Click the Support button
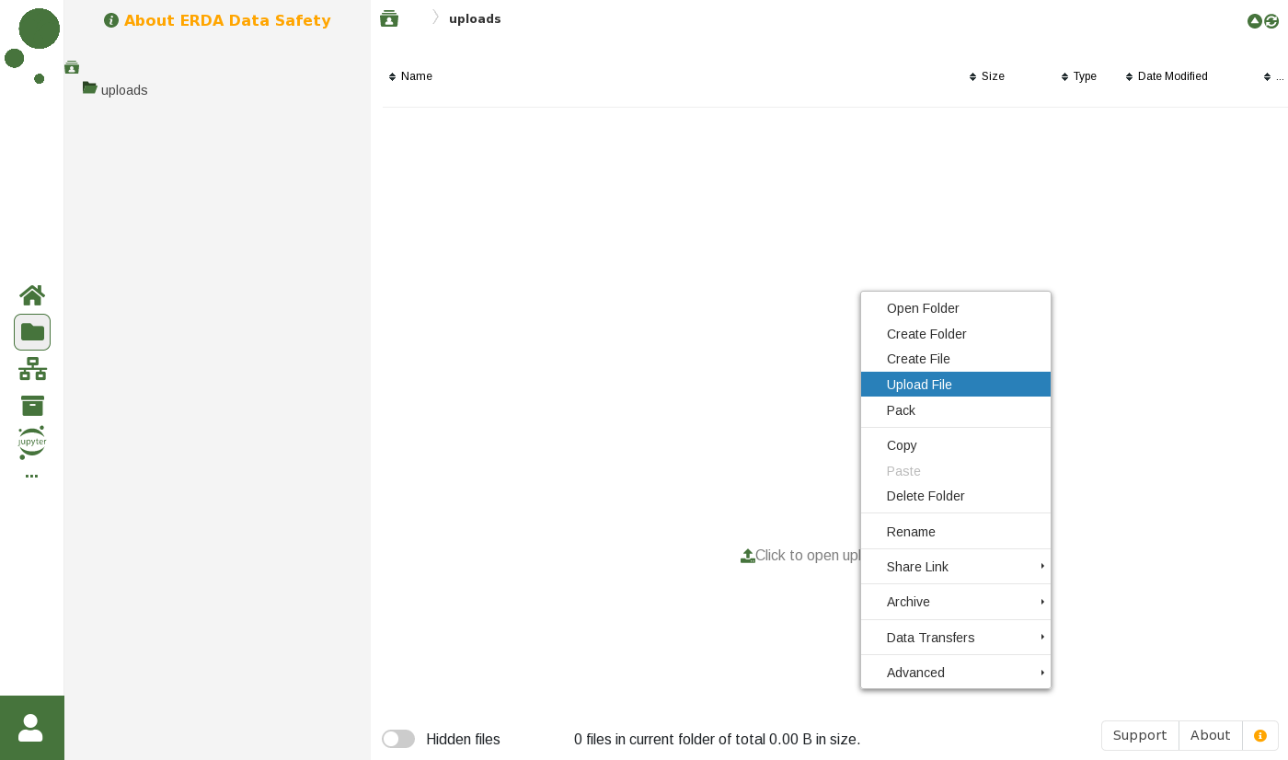Viewport: 1288px width, 760px height. pos(1140,736)
